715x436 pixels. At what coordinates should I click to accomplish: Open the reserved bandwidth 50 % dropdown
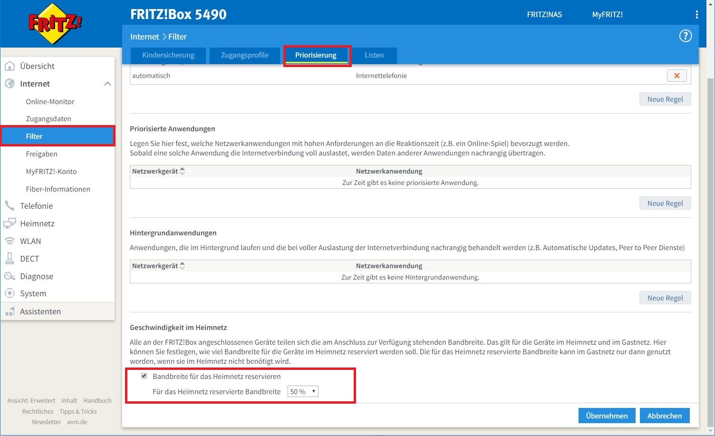[x=303, y=392]
